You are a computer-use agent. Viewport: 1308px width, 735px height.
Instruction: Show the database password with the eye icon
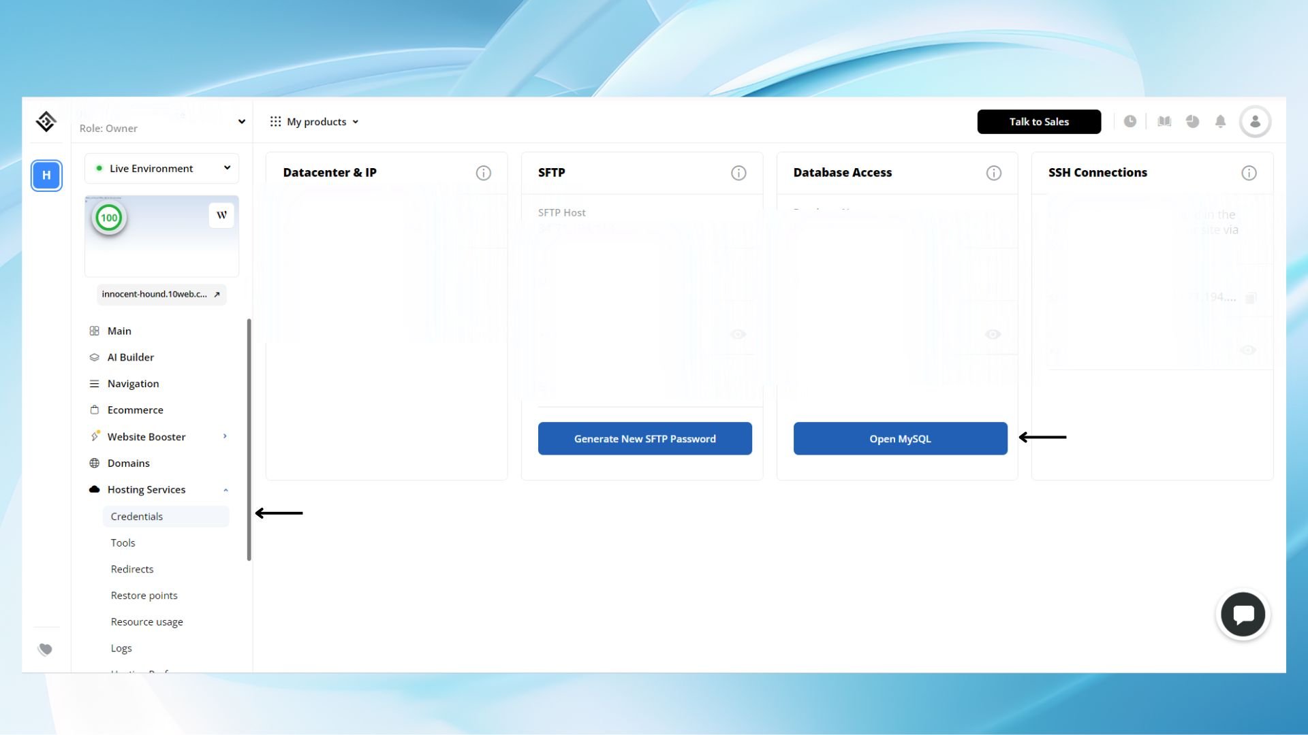(993, 334)
